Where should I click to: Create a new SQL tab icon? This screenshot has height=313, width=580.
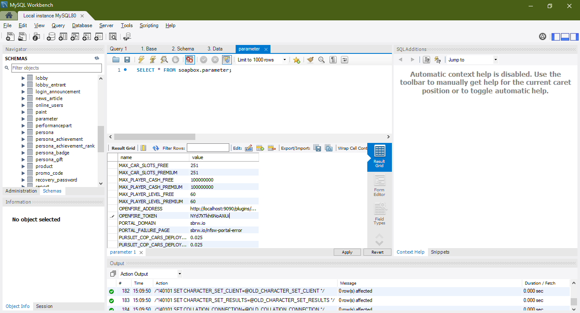[10, 37]
